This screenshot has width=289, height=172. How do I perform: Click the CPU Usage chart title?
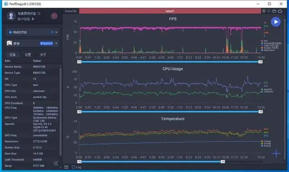(x=172, y=69)
